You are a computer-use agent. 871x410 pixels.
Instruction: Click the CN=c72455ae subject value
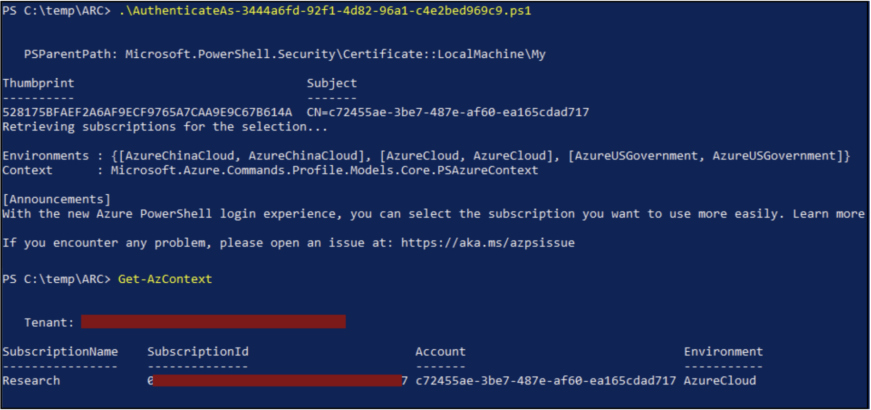(x=448, y=112)
